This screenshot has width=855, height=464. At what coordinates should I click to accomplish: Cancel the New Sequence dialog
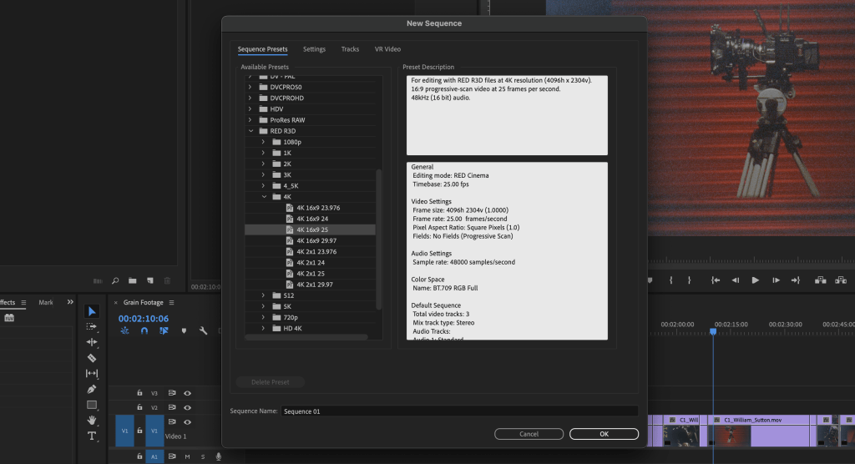click(x=529, y=434)
